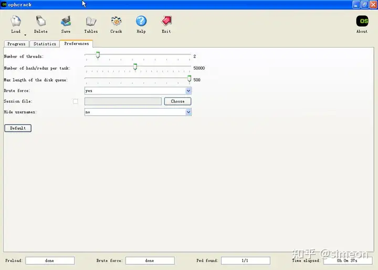Start cracking with the Crack icon
The width and height of the screenshot is (378, 270).
[x=116, y=21]
